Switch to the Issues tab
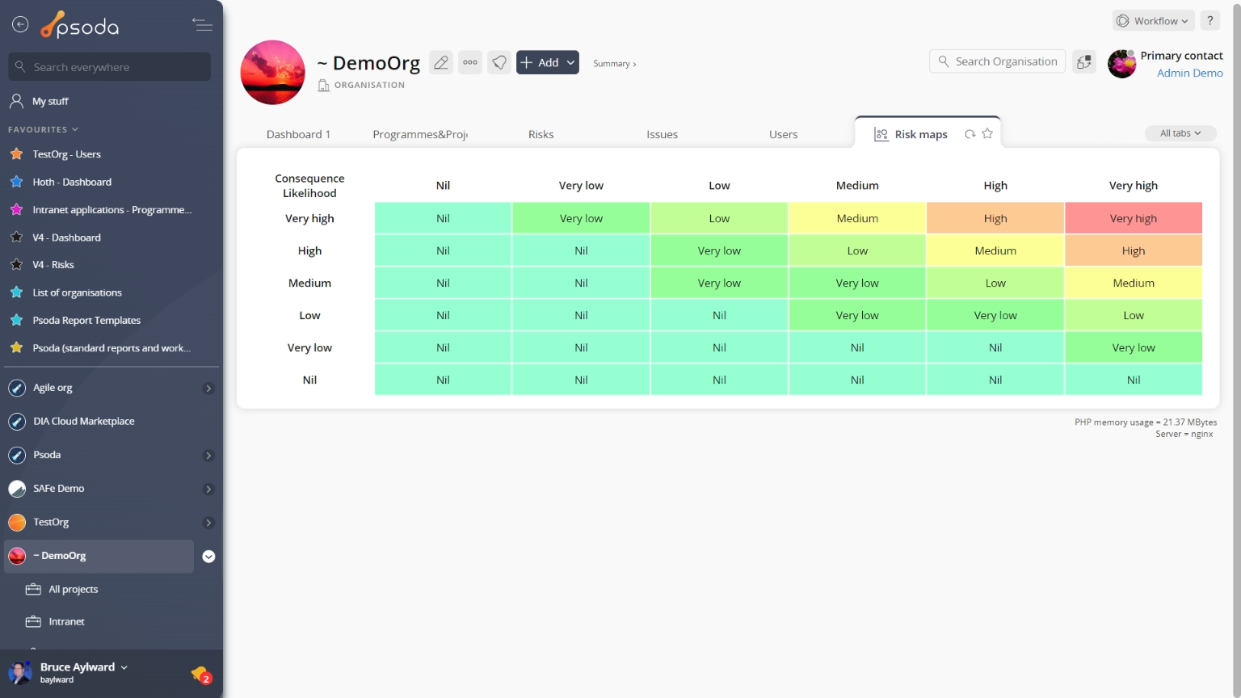 pyautogui.click(x=662, y=134)
